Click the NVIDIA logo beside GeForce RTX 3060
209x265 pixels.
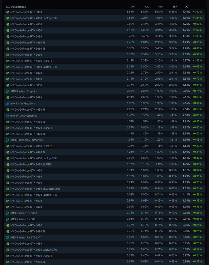point(7,12)
